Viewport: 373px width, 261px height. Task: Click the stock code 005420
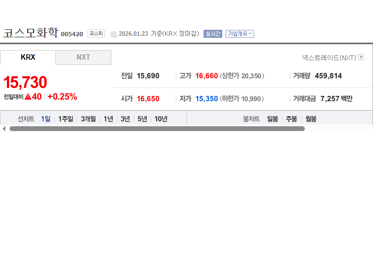coord(72,34)
